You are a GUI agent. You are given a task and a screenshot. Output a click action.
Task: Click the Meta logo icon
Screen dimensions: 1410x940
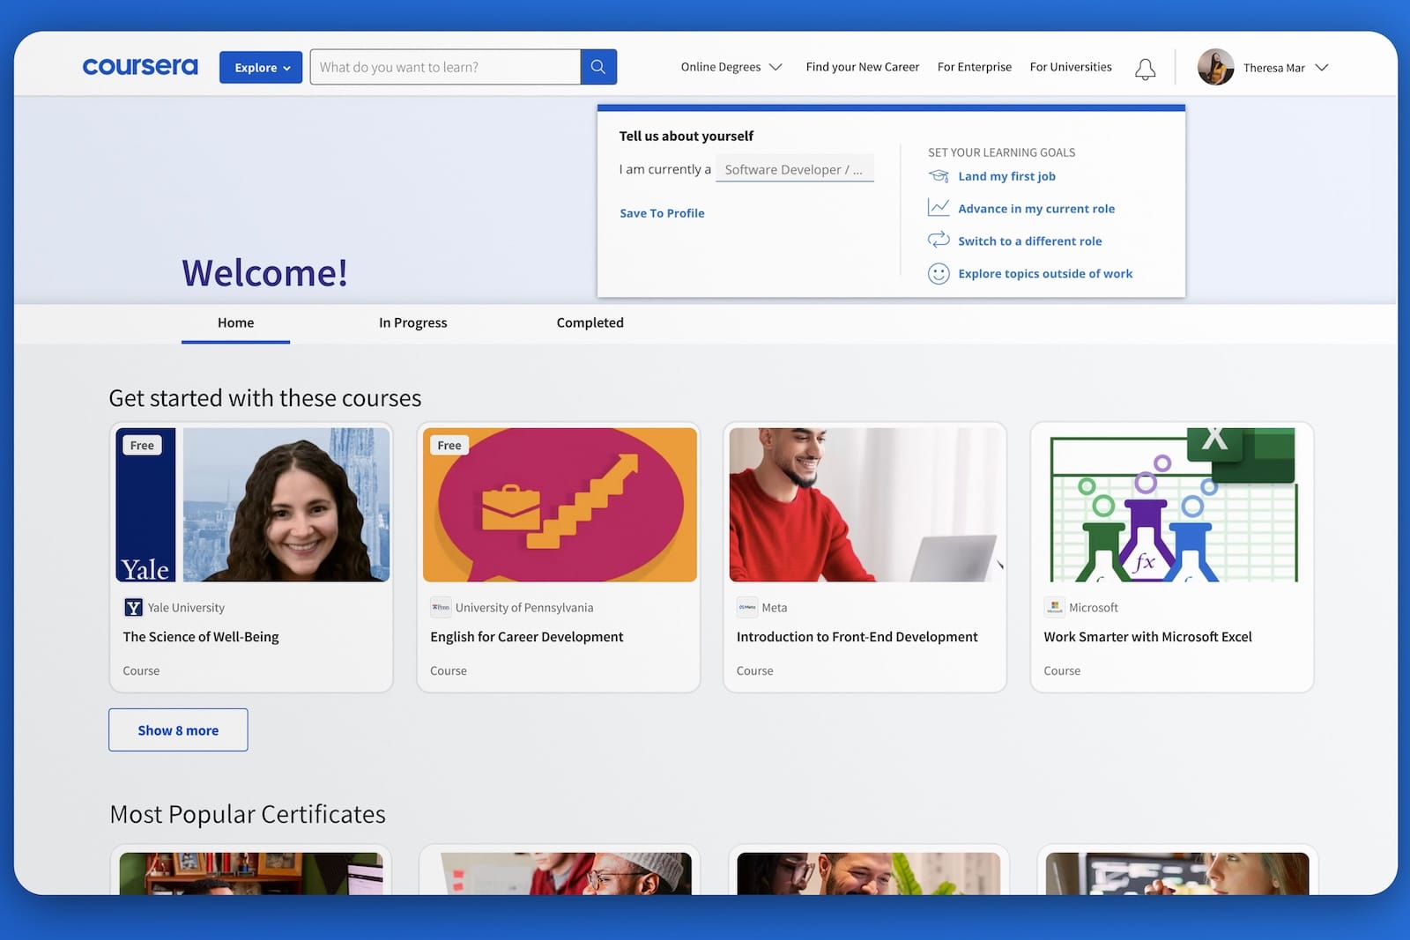[x=746, y=607]
